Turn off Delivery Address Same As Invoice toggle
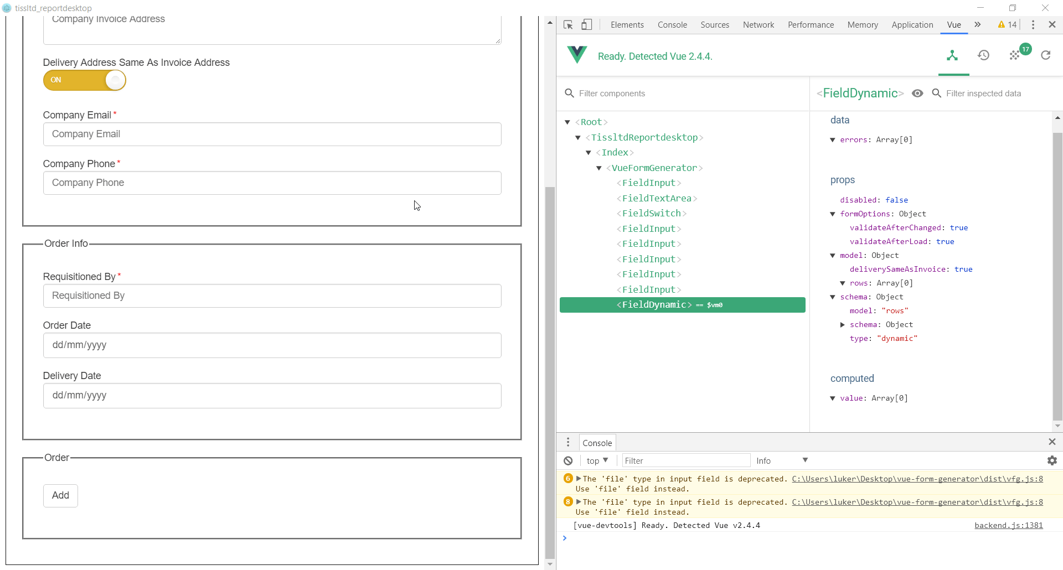Image resolution: width=1063 pixels, height=570 pixels. (84, 80)
